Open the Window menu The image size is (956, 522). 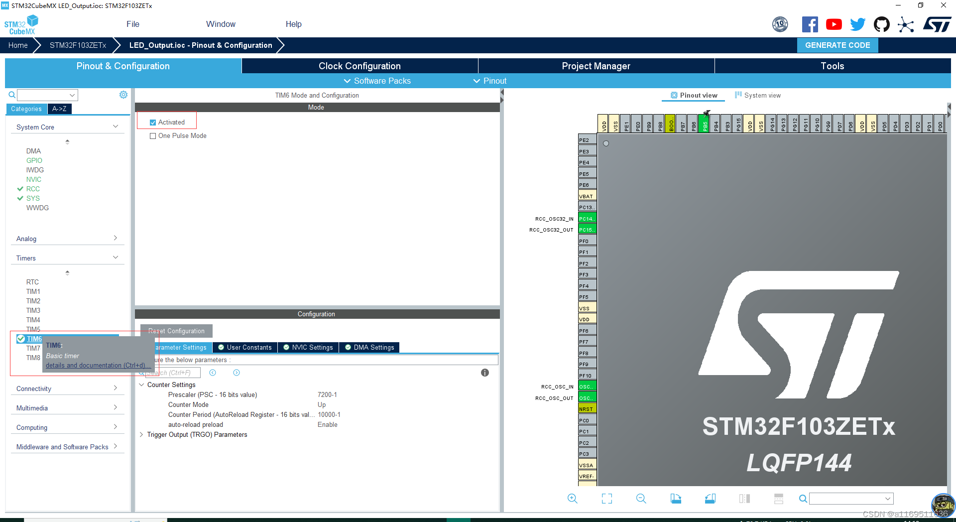click(x=221, y=24)
